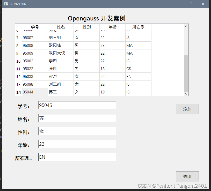Click cell 95008
Image resolution: width=211 pixels, height=191 pixels.
click(35, 46)
